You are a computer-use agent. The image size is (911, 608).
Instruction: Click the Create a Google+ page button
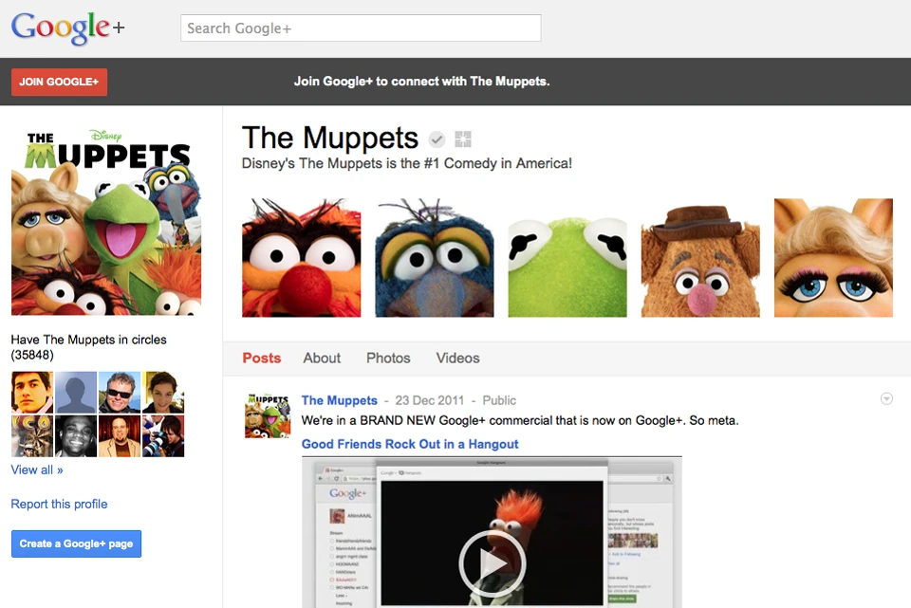click(x=76, y=544)
